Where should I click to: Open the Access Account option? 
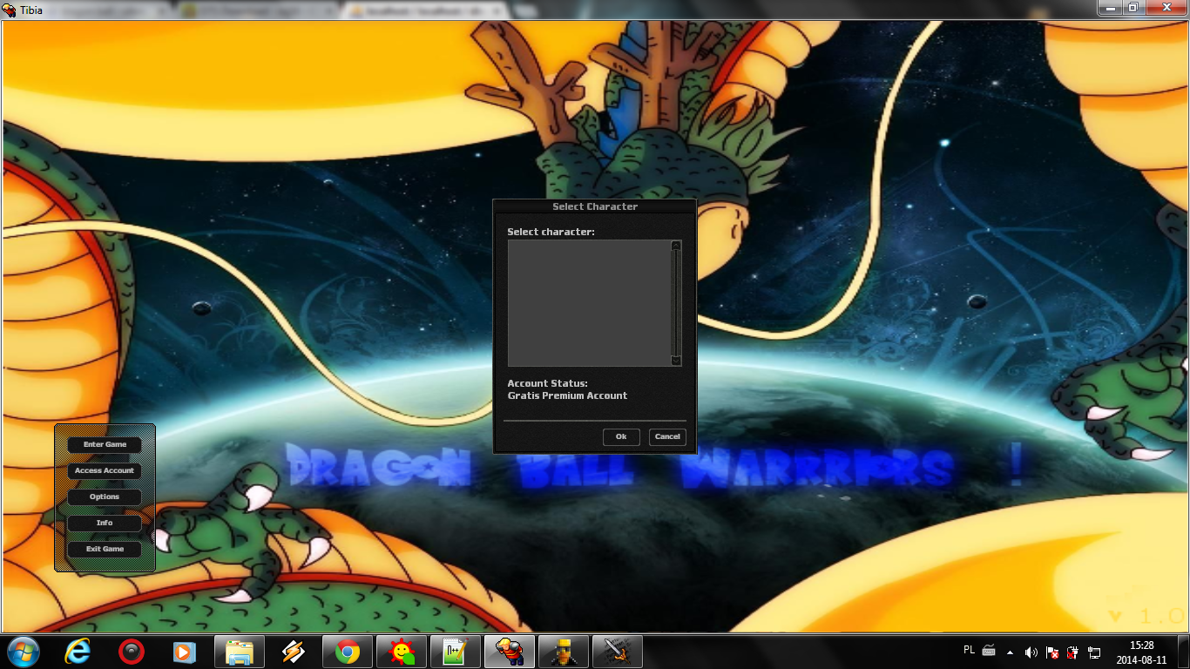(x=105, y=470)
